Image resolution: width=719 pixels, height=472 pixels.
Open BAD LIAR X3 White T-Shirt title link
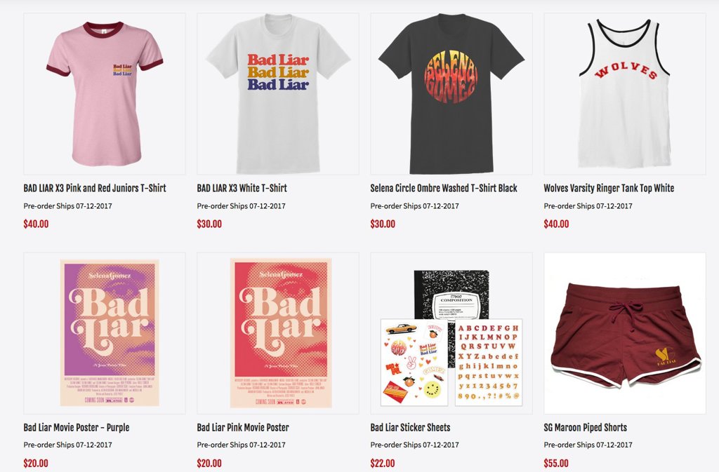tap(242, 188)
